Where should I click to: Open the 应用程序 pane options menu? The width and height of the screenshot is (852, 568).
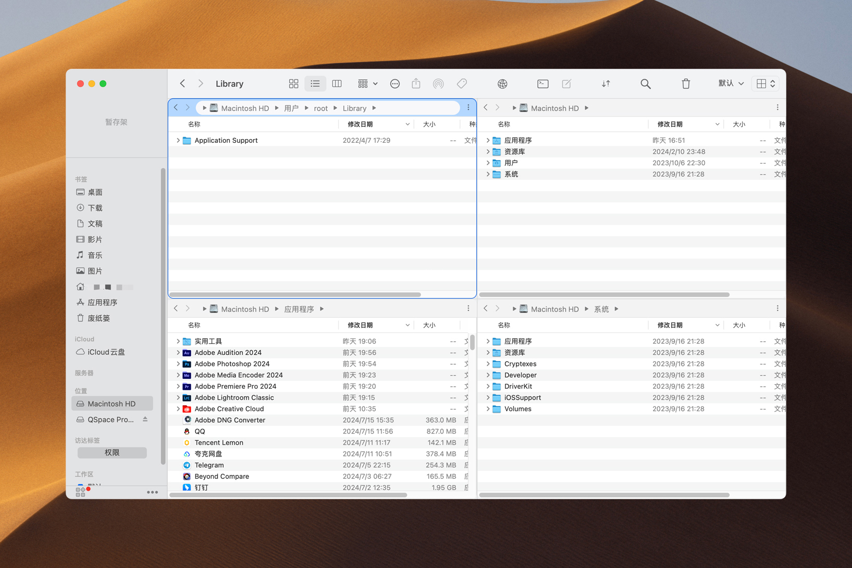coord(468,309)
